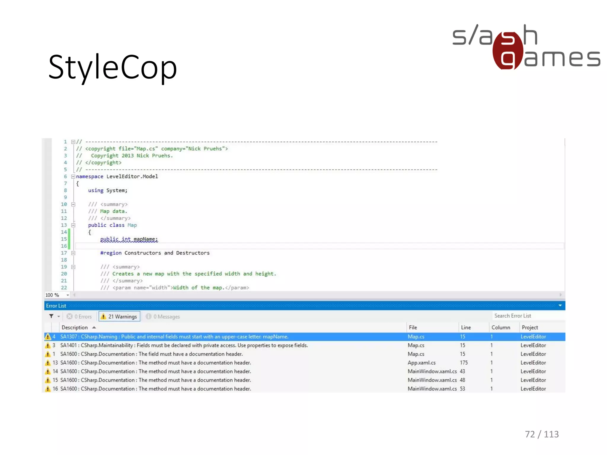Click line number 15 in the editor gutter
The height and width of the screenshot is (455, 607).
pyautogui.click(x=64, y=239)
